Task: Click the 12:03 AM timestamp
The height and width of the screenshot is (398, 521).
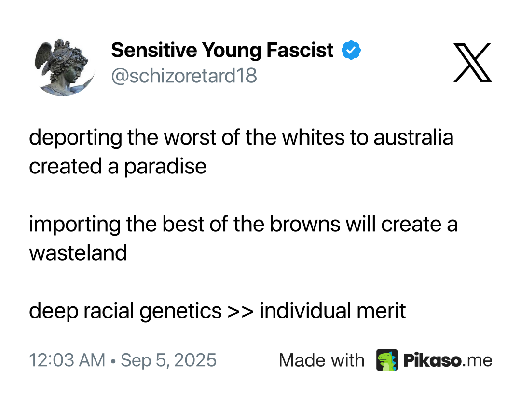Action: [67, 360]
